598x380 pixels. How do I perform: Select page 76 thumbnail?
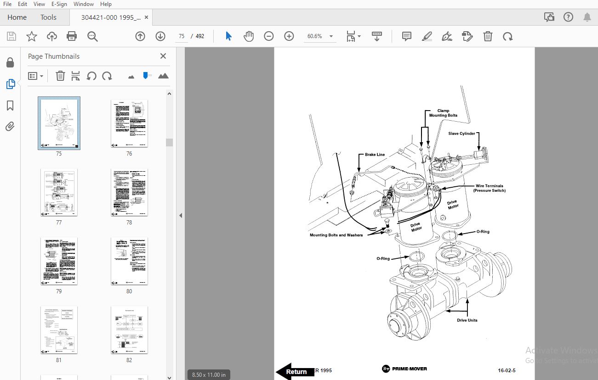pyautogui.click(x=129, y=123)
